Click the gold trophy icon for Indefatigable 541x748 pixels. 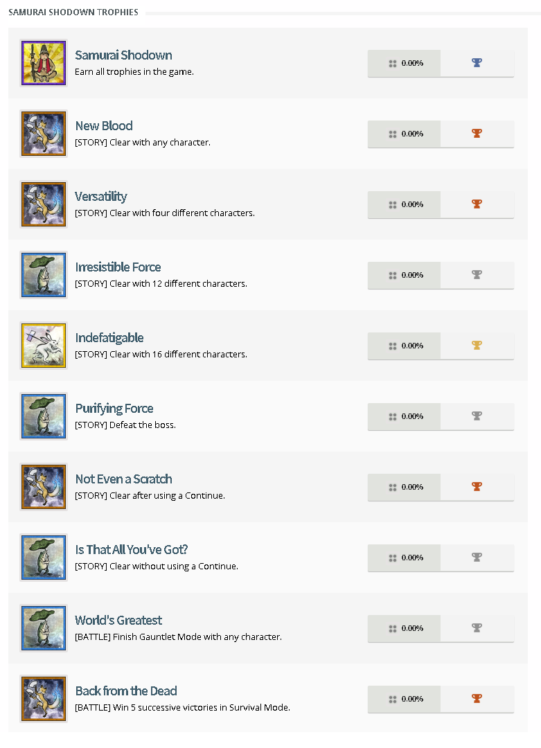tap(477, 346)
